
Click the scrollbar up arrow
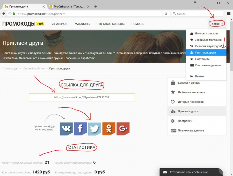231,20
